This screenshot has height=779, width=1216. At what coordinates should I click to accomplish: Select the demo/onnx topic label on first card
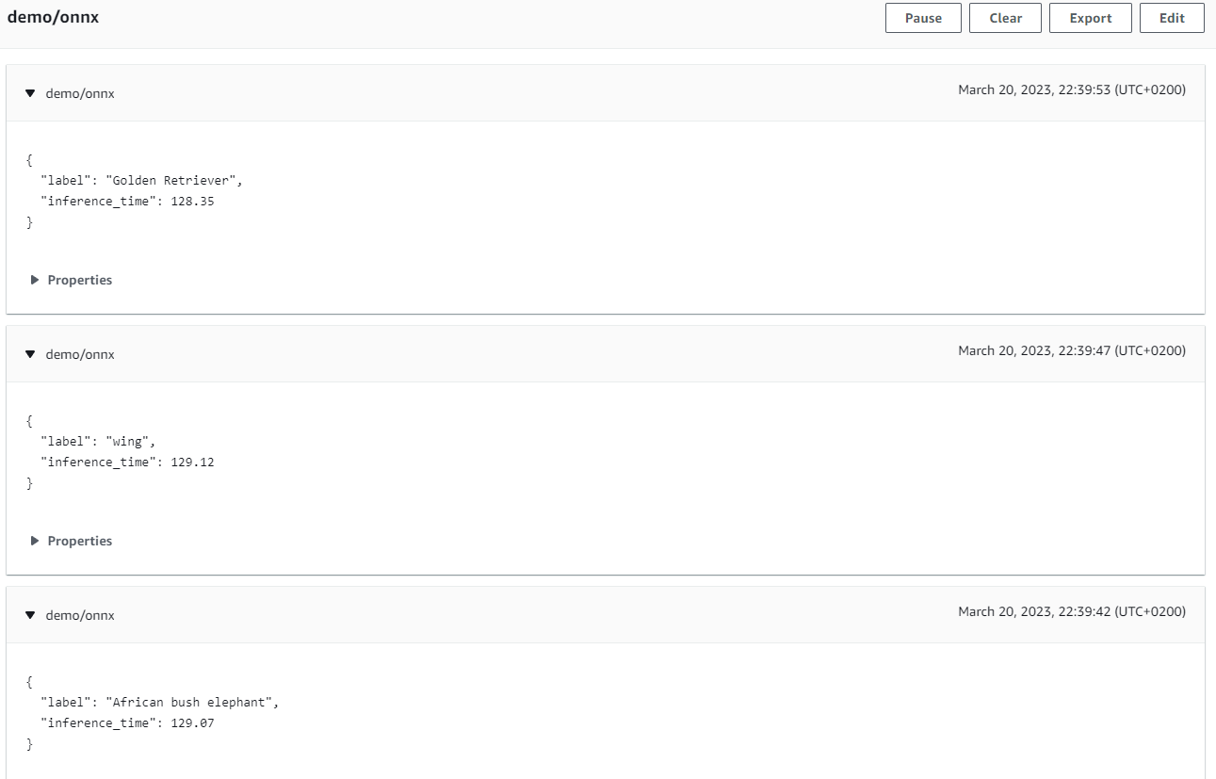coord(80,92)
